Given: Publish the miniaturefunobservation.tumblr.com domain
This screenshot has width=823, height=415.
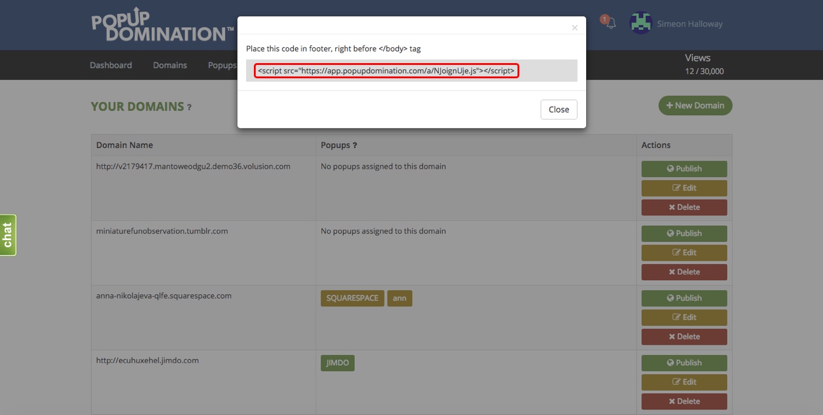Looking at the screenshot, I should tap(684, 234).
